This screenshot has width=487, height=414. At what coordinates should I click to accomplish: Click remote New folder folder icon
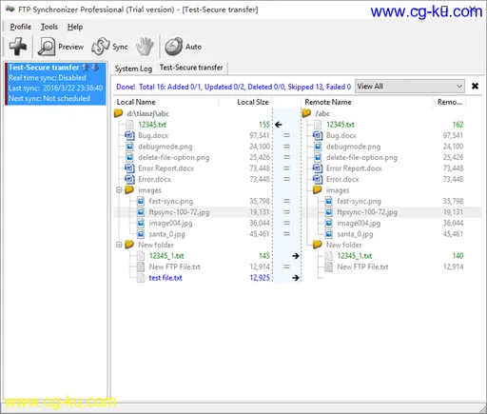click(318, 245)
